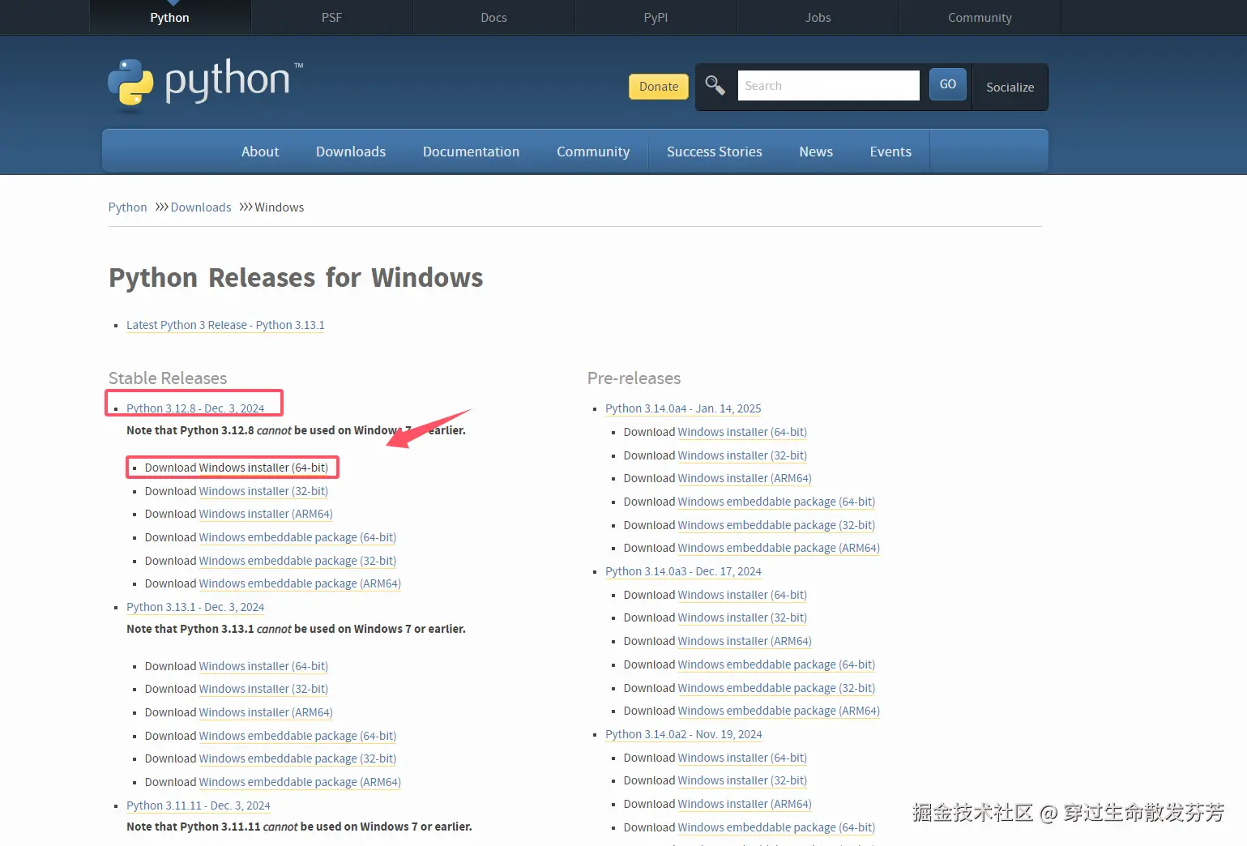Select the Python Releases for Windows heading
The width and height of the screenshot is (1247, 846).
pyautogui.click(x=296, y=278)
